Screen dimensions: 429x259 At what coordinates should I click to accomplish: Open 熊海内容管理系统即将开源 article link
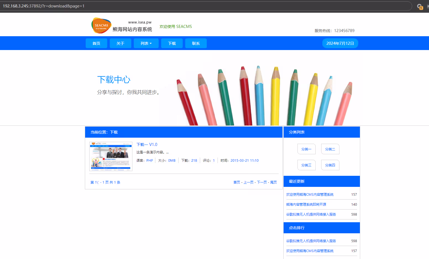tap(306, 205)
